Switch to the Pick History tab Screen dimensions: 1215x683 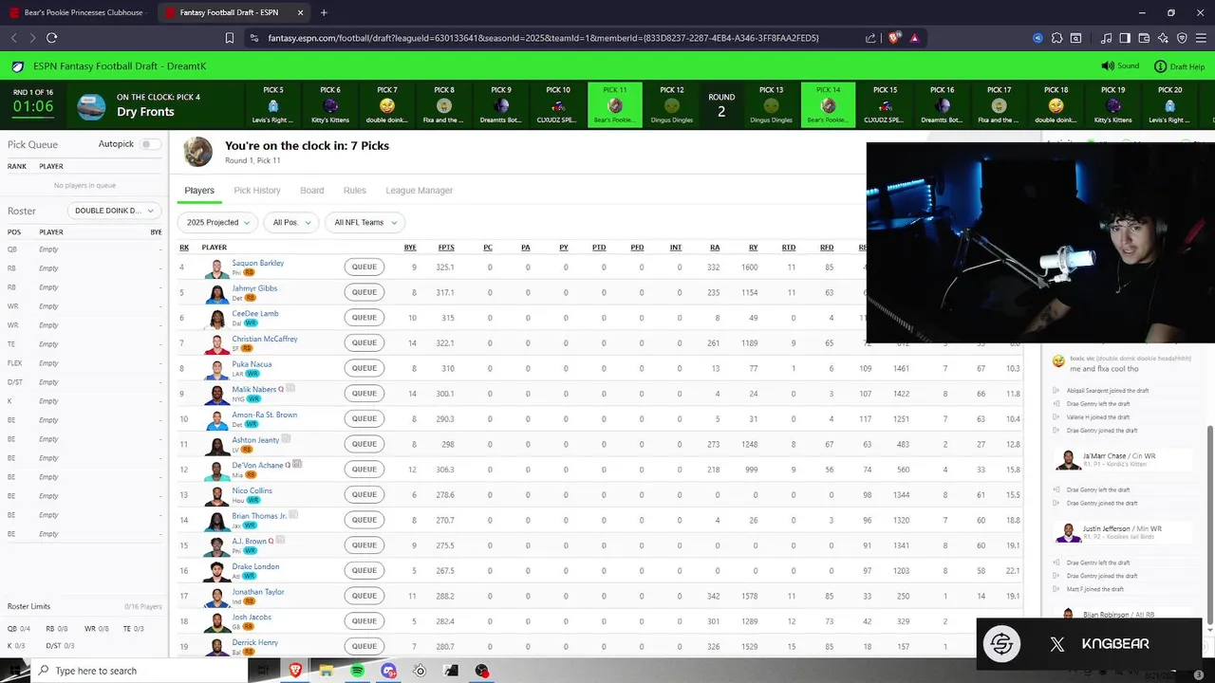(x=257, y=191)
